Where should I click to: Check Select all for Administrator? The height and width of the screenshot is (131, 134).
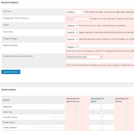(x=77, y=107)
